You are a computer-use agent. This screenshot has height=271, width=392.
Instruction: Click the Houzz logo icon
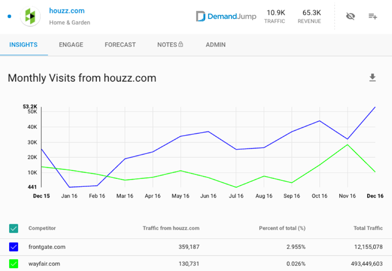(x=30, y=16)
